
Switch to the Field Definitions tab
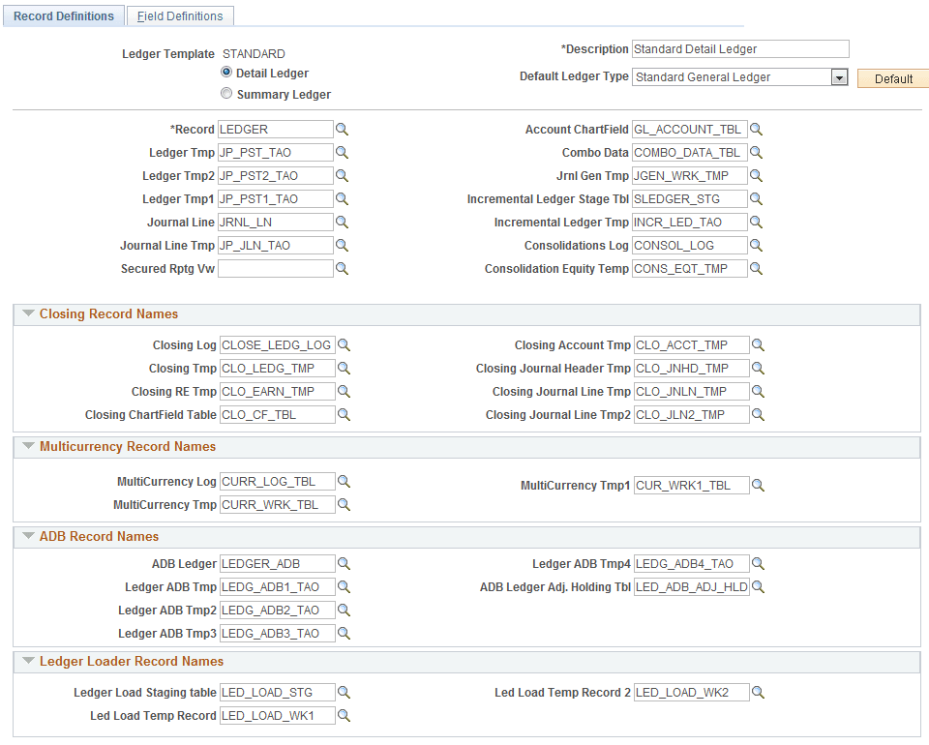[x=179, y=15]
